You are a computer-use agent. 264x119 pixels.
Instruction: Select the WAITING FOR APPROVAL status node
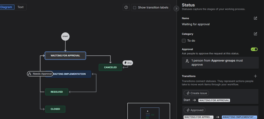(x=65, y=56)
